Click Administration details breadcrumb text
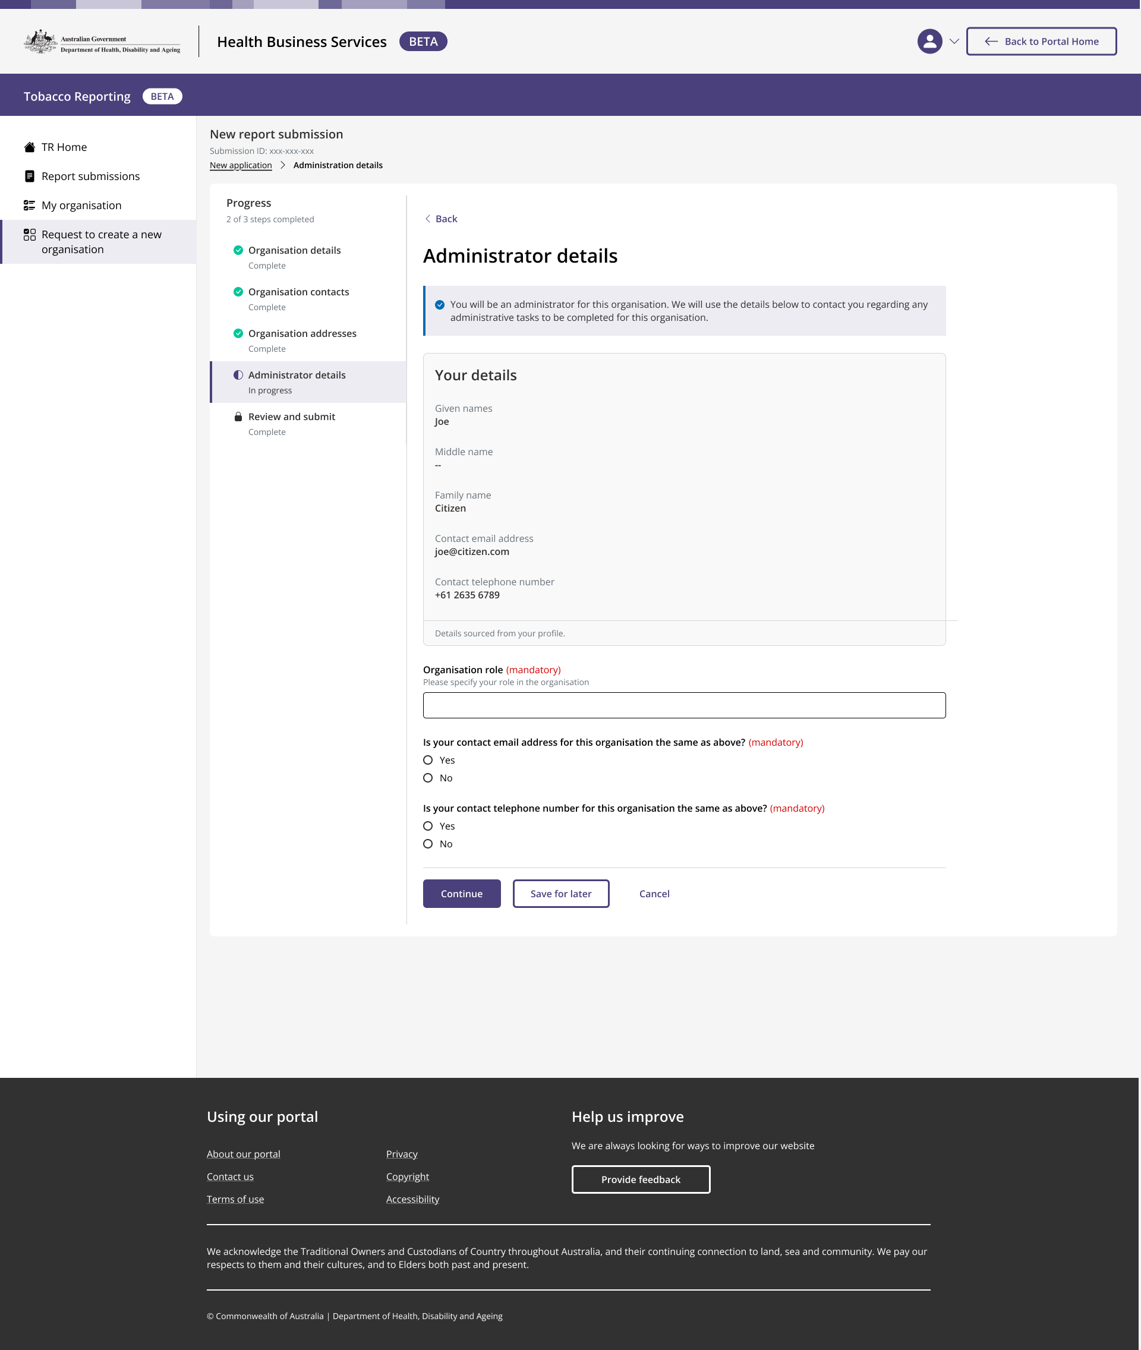Viewport: 1141px width, 1350px height. click(338, 165)
